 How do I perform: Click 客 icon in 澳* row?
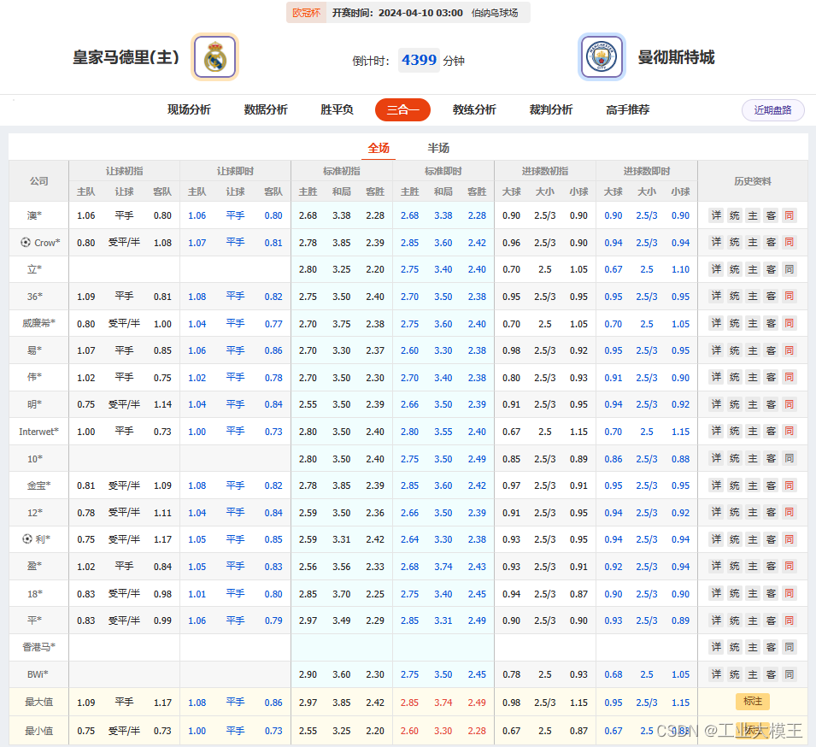click(772, 215)
